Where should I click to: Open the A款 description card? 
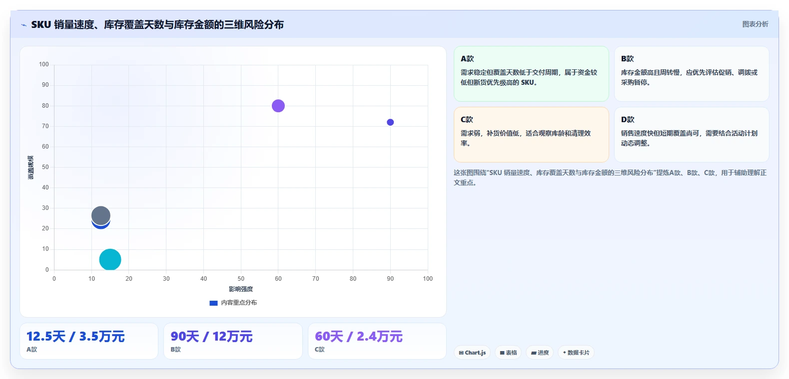[531, 74]
